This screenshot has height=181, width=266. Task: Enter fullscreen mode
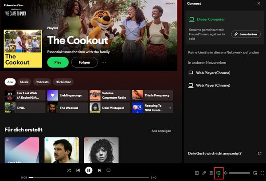click(262, 173)
